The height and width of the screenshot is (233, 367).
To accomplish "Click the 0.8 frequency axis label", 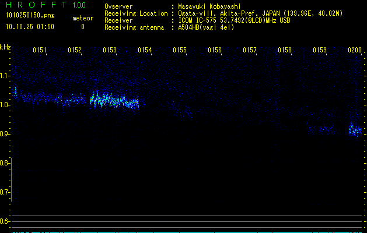I will pyautogui.click(x=5, y=163).
